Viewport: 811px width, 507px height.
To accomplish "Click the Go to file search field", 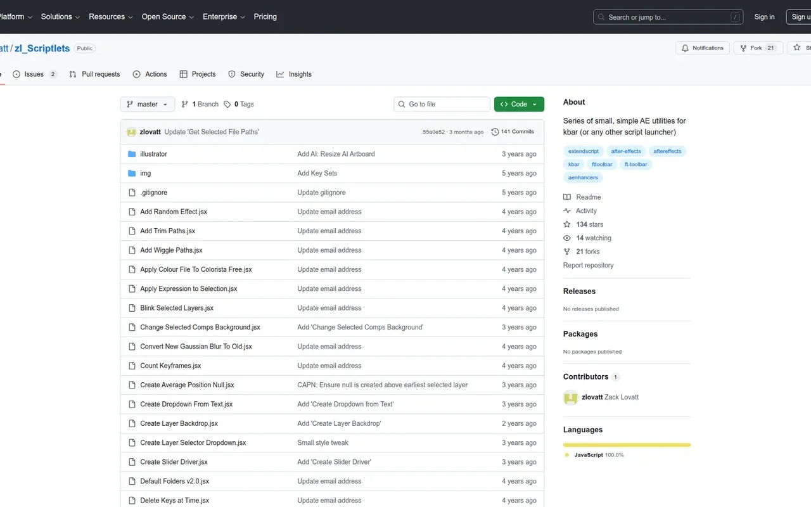I will point(442,105).
